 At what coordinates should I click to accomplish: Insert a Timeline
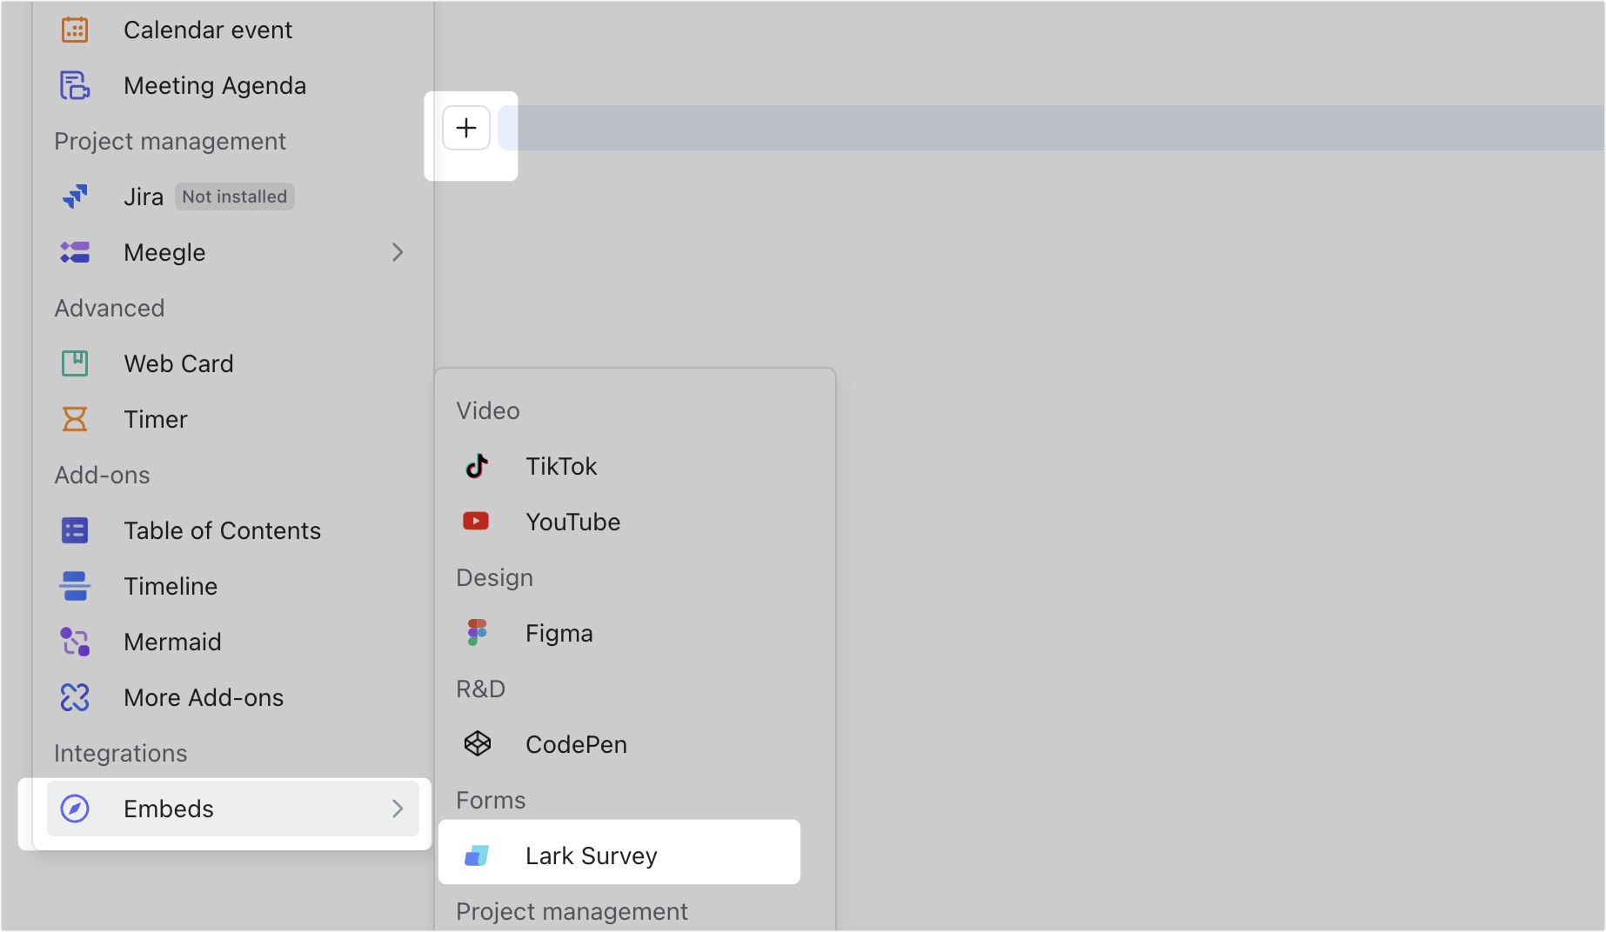point(171,586)
